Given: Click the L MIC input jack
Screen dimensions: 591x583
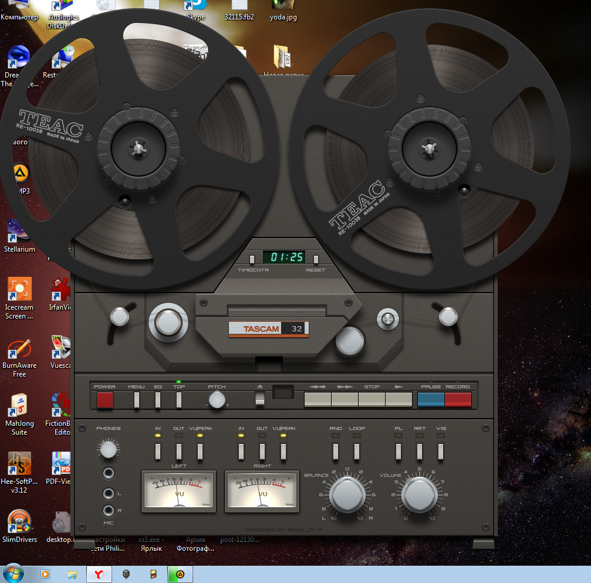Looking at the screenshot, I should [x=109, y=493].
